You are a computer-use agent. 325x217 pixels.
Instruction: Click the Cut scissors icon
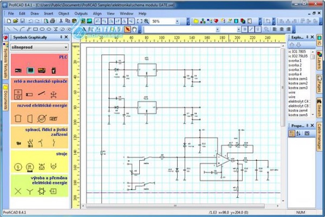(61, 21)
